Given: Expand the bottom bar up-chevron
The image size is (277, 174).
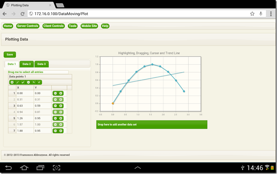Looking at the screenshot, I should click(138, 168).
